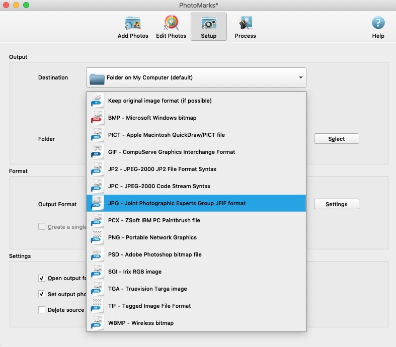Enable the Delete source checkbox

click(x=42, y=310)
